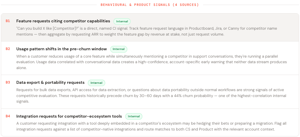Click Internal badge beside Usage pattern shifts

click(119, 49)
